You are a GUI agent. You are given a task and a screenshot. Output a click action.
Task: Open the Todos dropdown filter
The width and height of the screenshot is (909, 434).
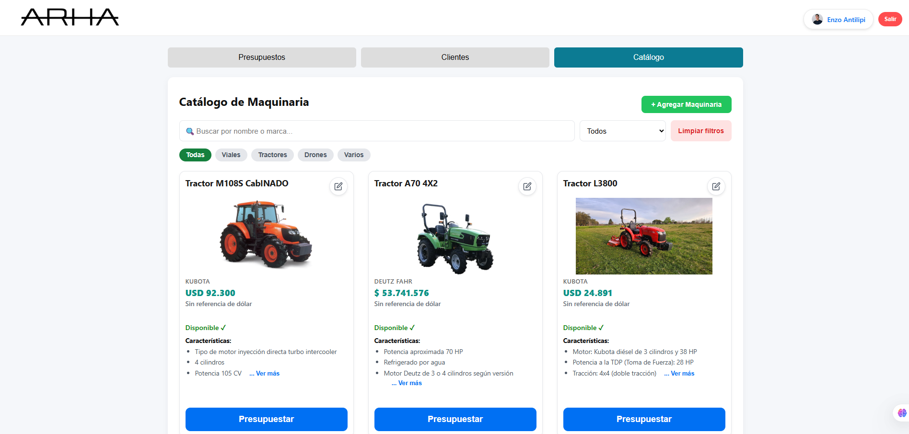tap(622, 131)
